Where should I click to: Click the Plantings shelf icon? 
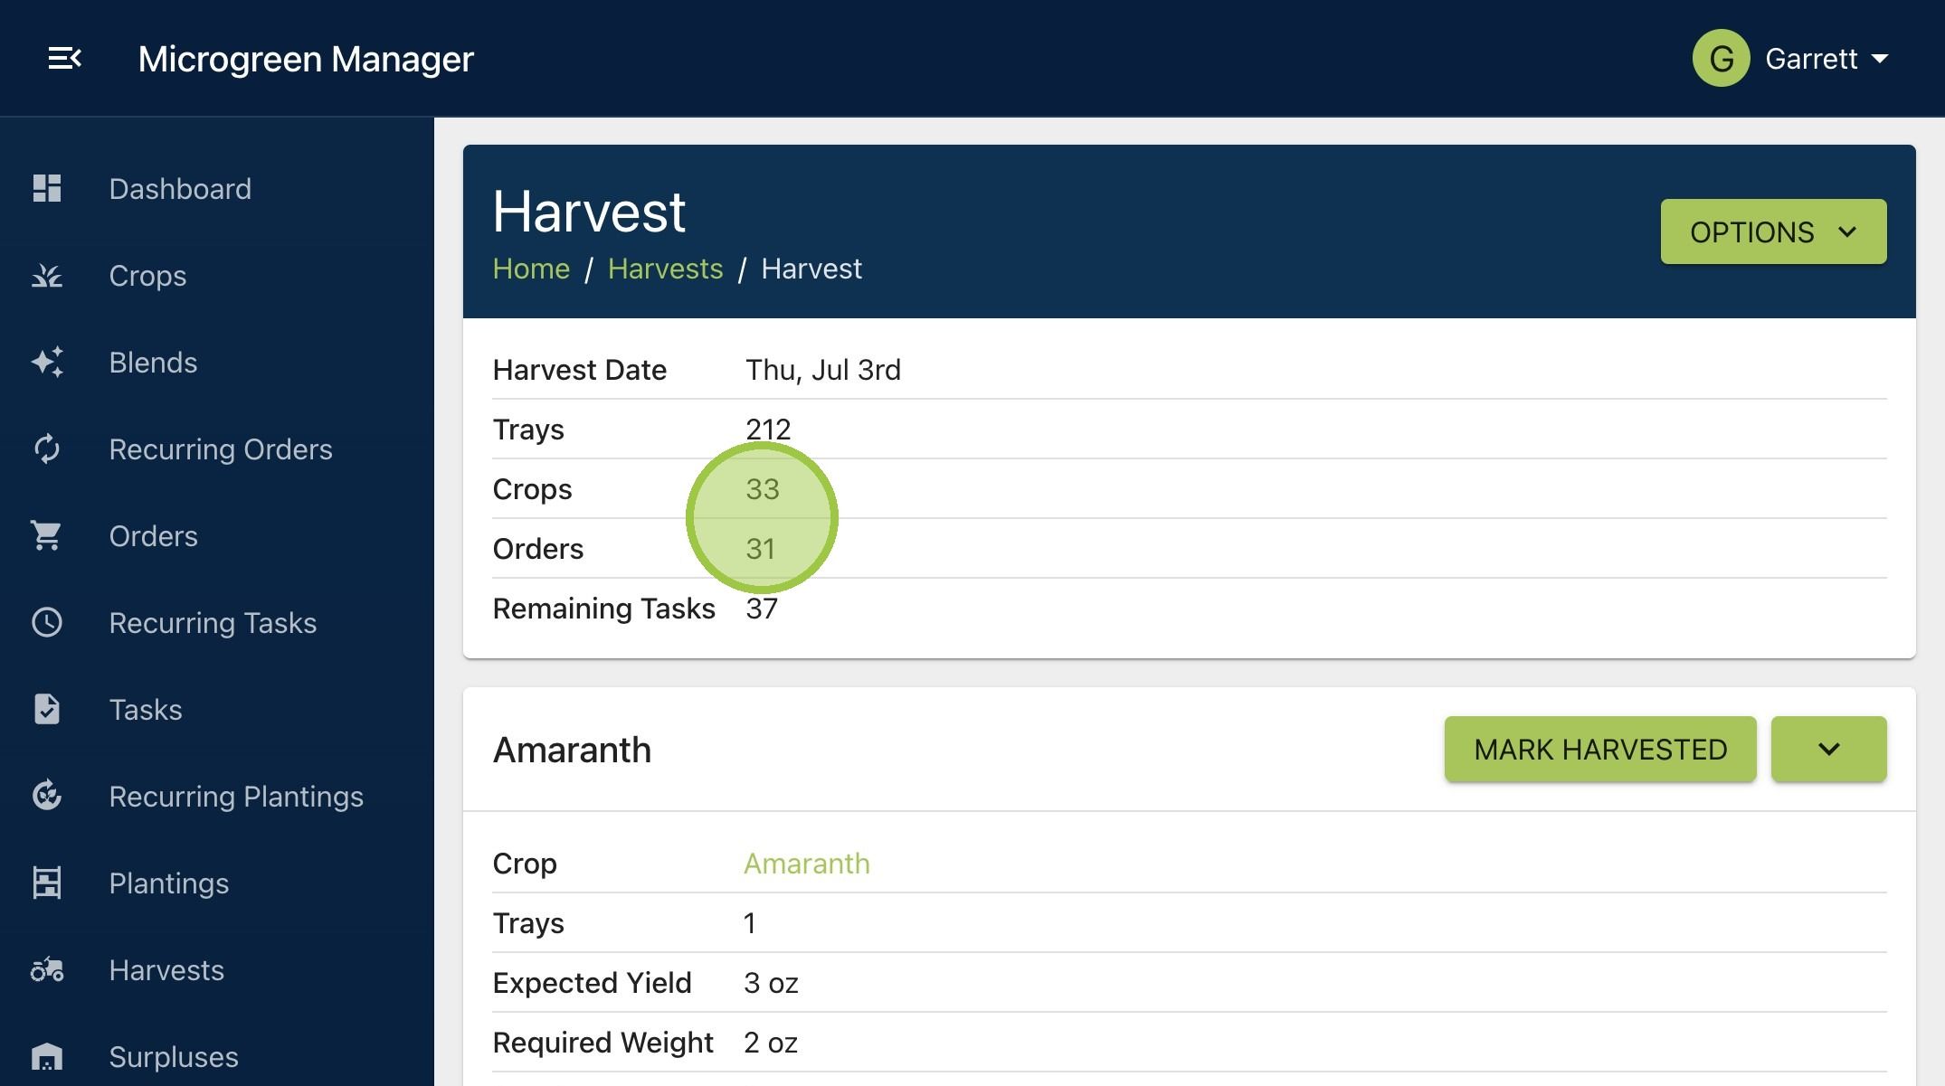[47, 883]
